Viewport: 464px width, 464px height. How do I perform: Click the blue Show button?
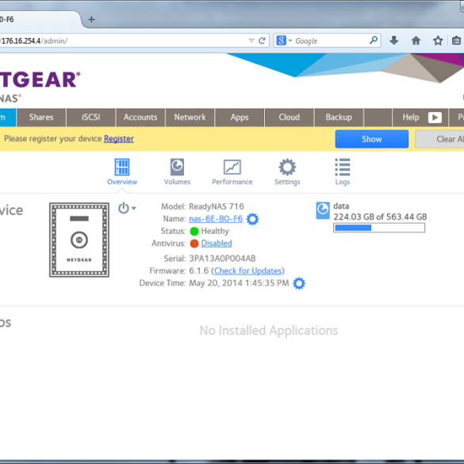coord(372,139)
